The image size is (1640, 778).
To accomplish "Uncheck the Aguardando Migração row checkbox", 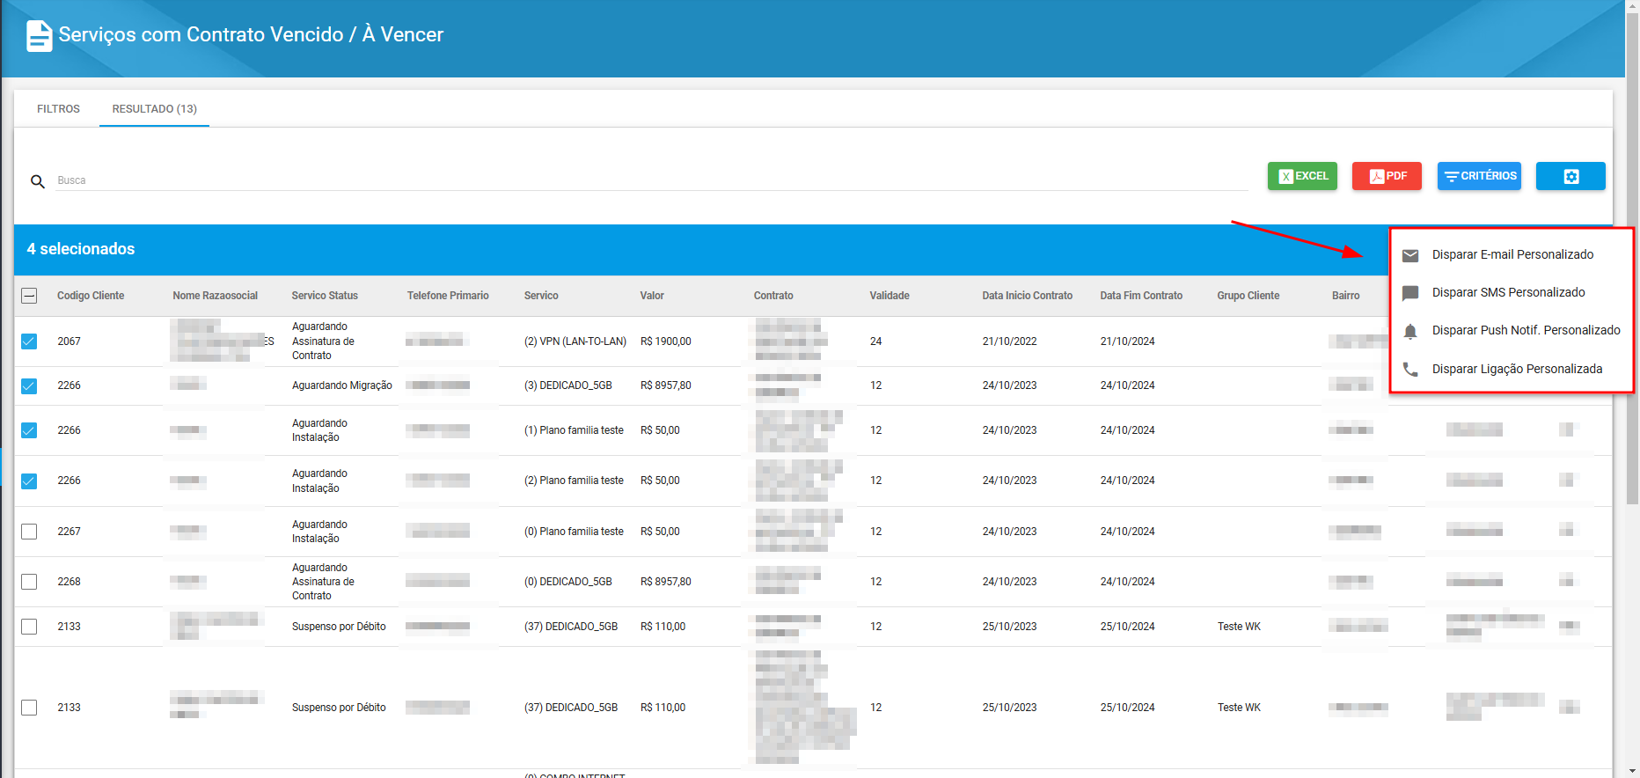I will pyautogui.click(x=29, y=385).
